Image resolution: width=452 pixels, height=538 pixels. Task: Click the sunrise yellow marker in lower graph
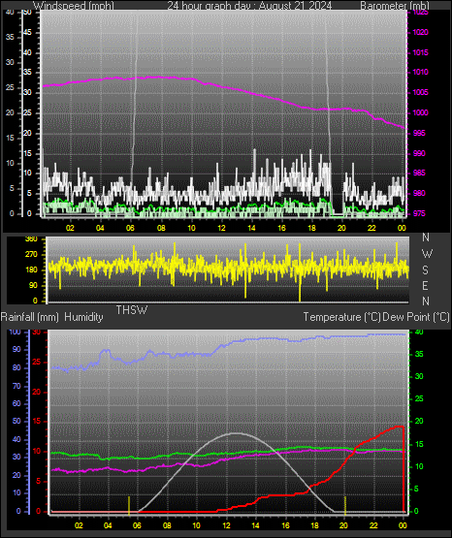pos(129,505)
